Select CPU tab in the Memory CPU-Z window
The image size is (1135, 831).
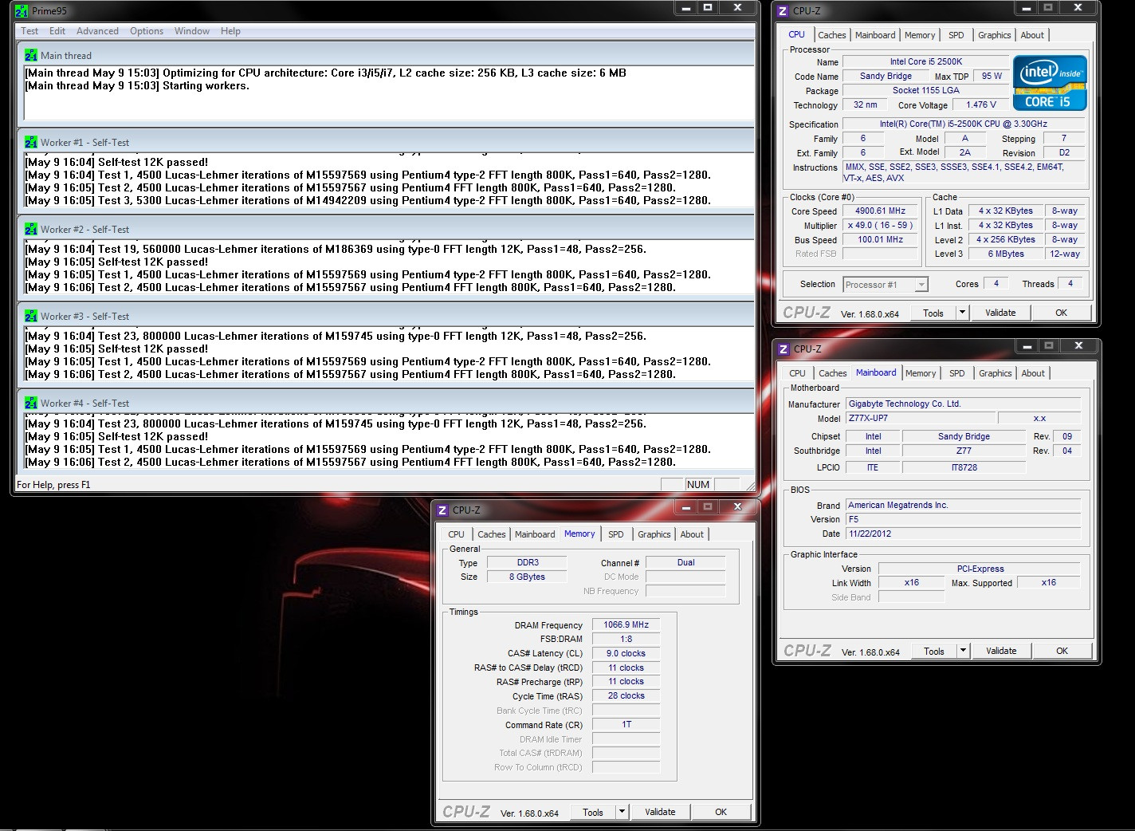[456, 534]
